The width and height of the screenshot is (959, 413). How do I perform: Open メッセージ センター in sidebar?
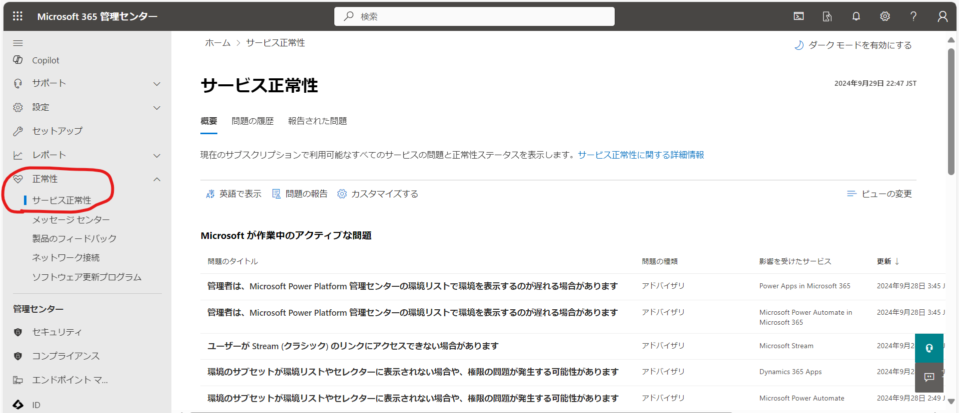71,219
